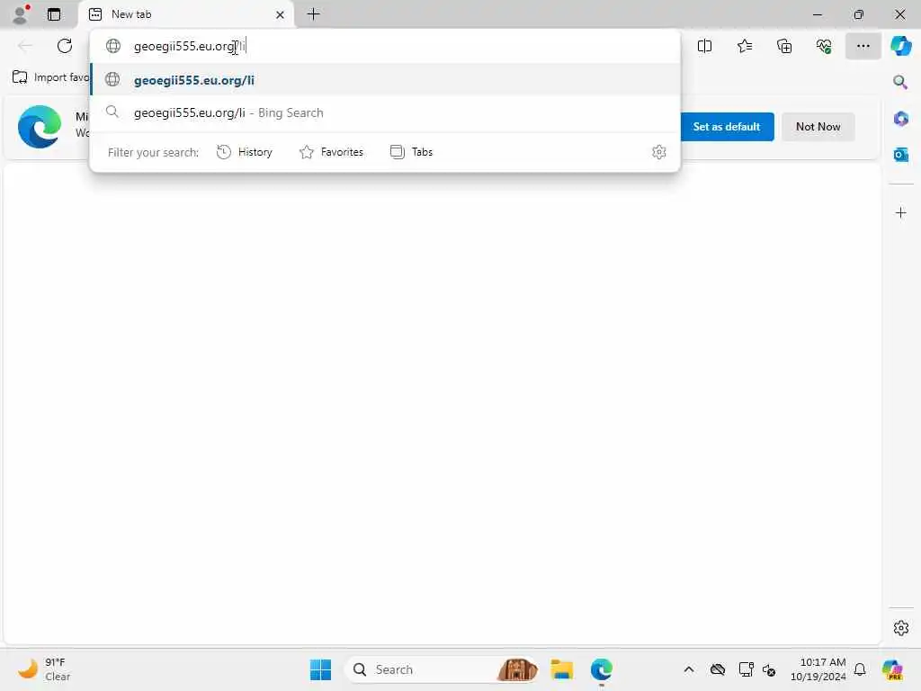The image size is (921, 691).
Task: Close the New tab tab
Action: [x=281, y=14]
